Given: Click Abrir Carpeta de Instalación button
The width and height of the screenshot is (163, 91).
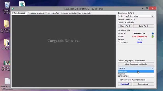Looking at the screenshot, I should coord(136,64).
